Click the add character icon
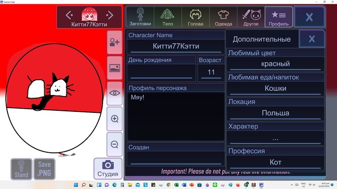Viewport: 337px width, 189px height. tap(115, 42)
